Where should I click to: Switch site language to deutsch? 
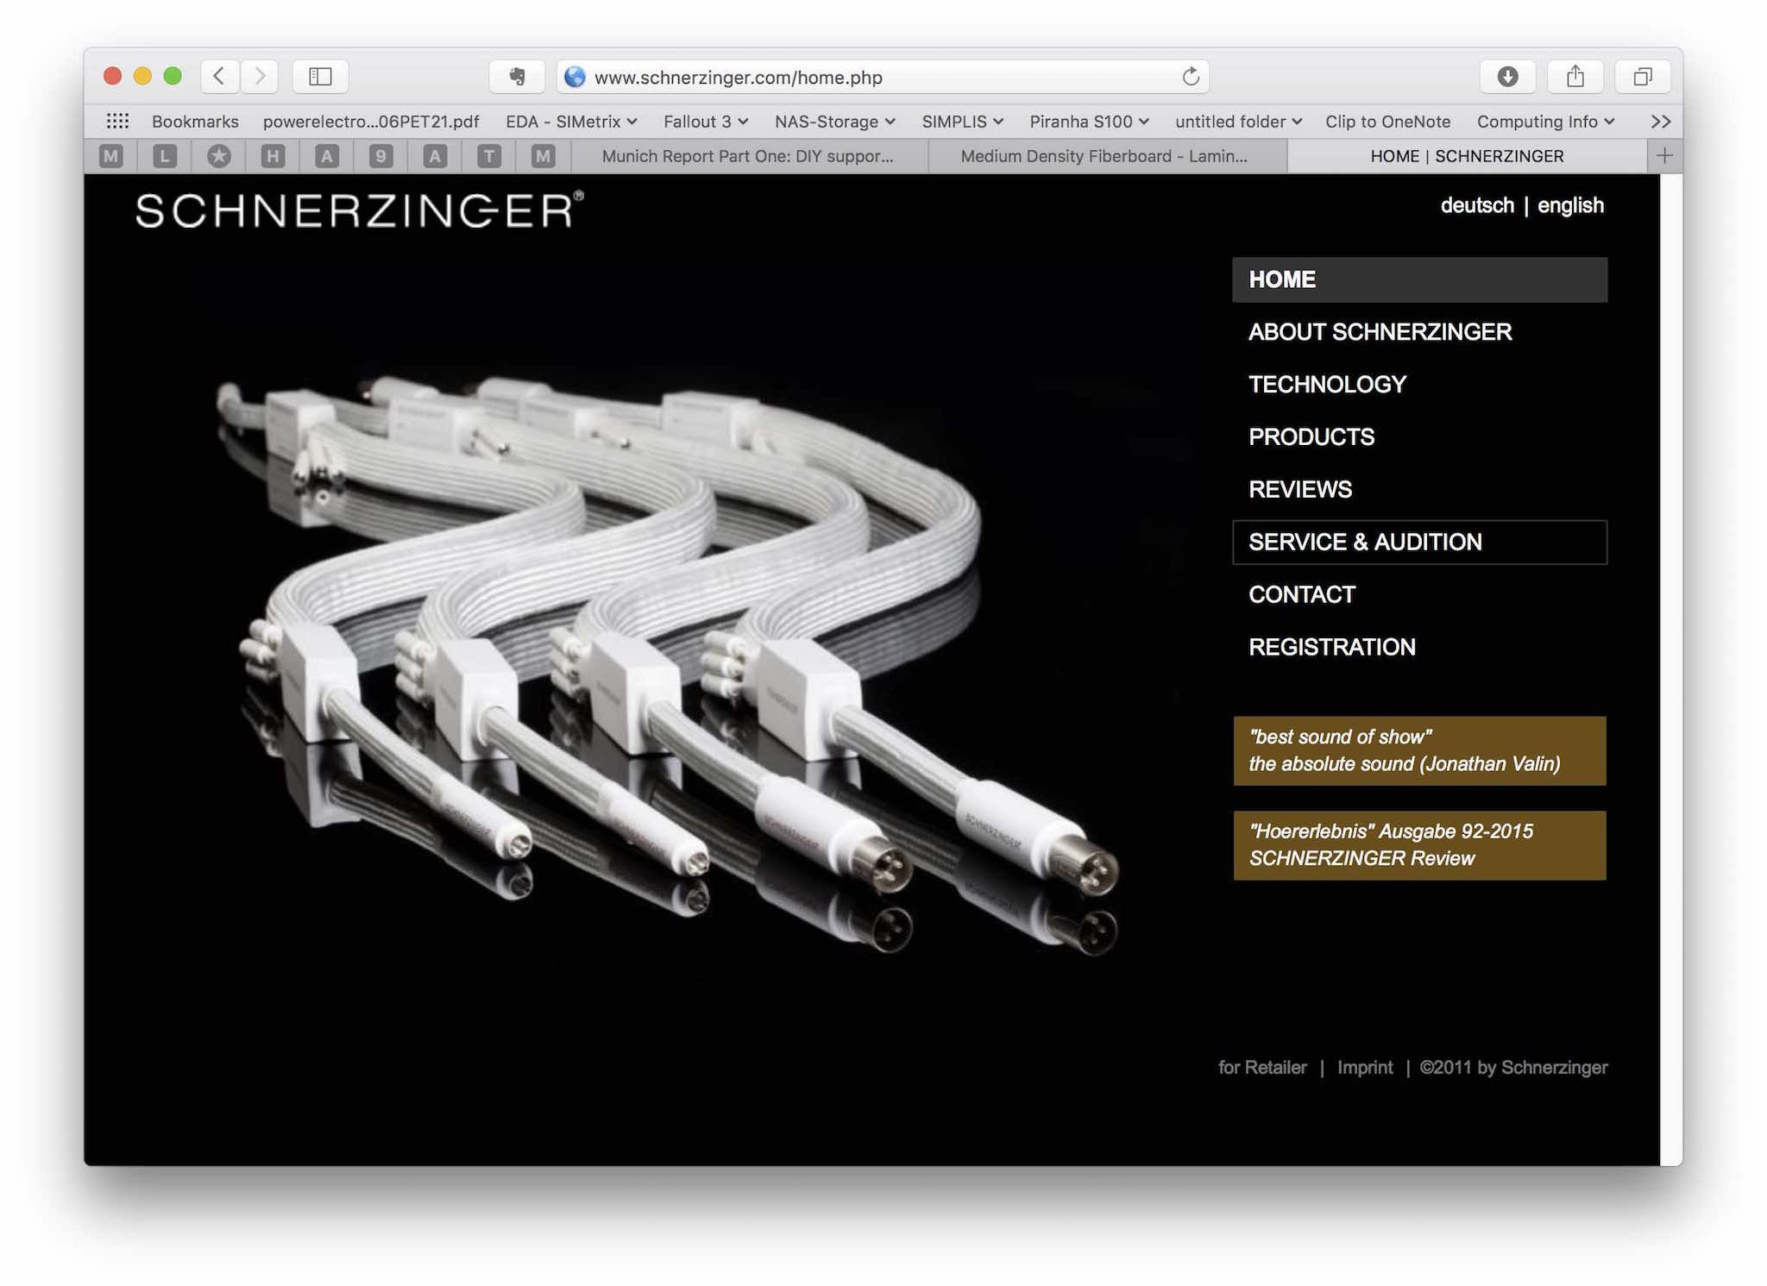coord(1477,205)
